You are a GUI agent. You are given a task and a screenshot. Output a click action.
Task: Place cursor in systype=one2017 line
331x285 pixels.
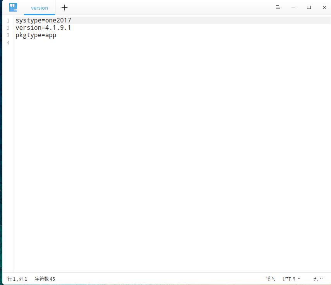point(43,21)
